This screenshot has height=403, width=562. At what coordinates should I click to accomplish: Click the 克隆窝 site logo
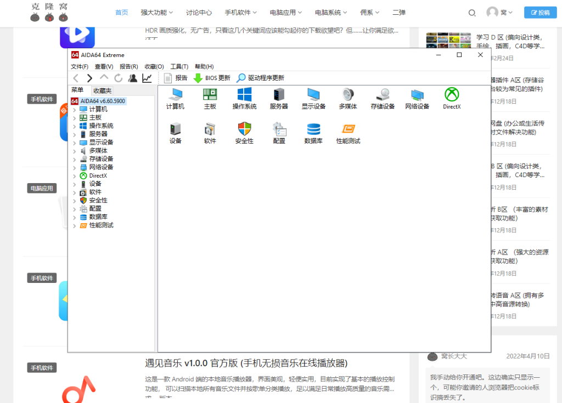49,12
